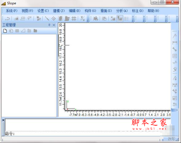Click the loading arrows toolbar icon

pyautogui.click(x=38, y=18)
